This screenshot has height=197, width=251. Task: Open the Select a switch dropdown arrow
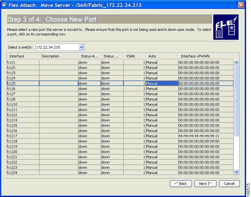(x=81, y=47)
